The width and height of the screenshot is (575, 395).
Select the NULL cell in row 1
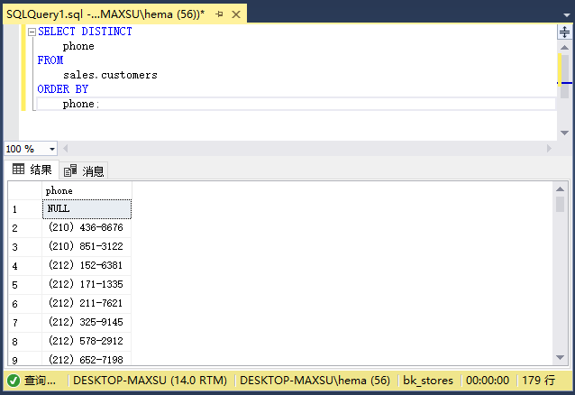[x=87, y=209]
